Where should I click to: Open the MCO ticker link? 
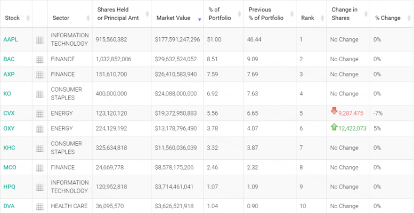(x=10, y=167)
